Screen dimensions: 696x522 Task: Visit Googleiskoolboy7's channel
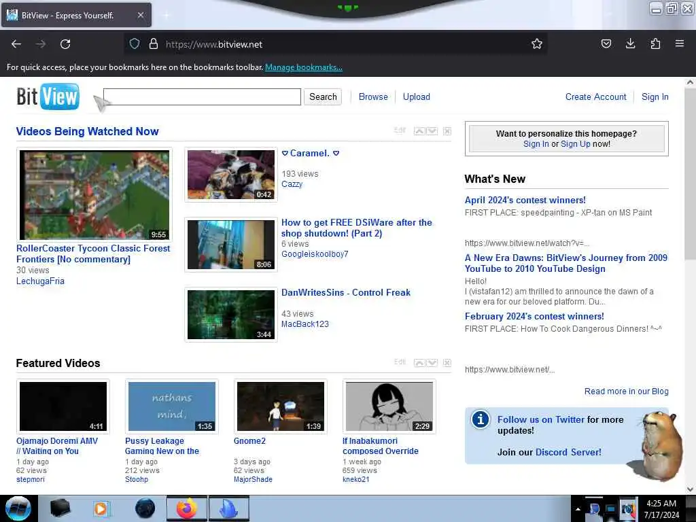[x=315, y=254]
